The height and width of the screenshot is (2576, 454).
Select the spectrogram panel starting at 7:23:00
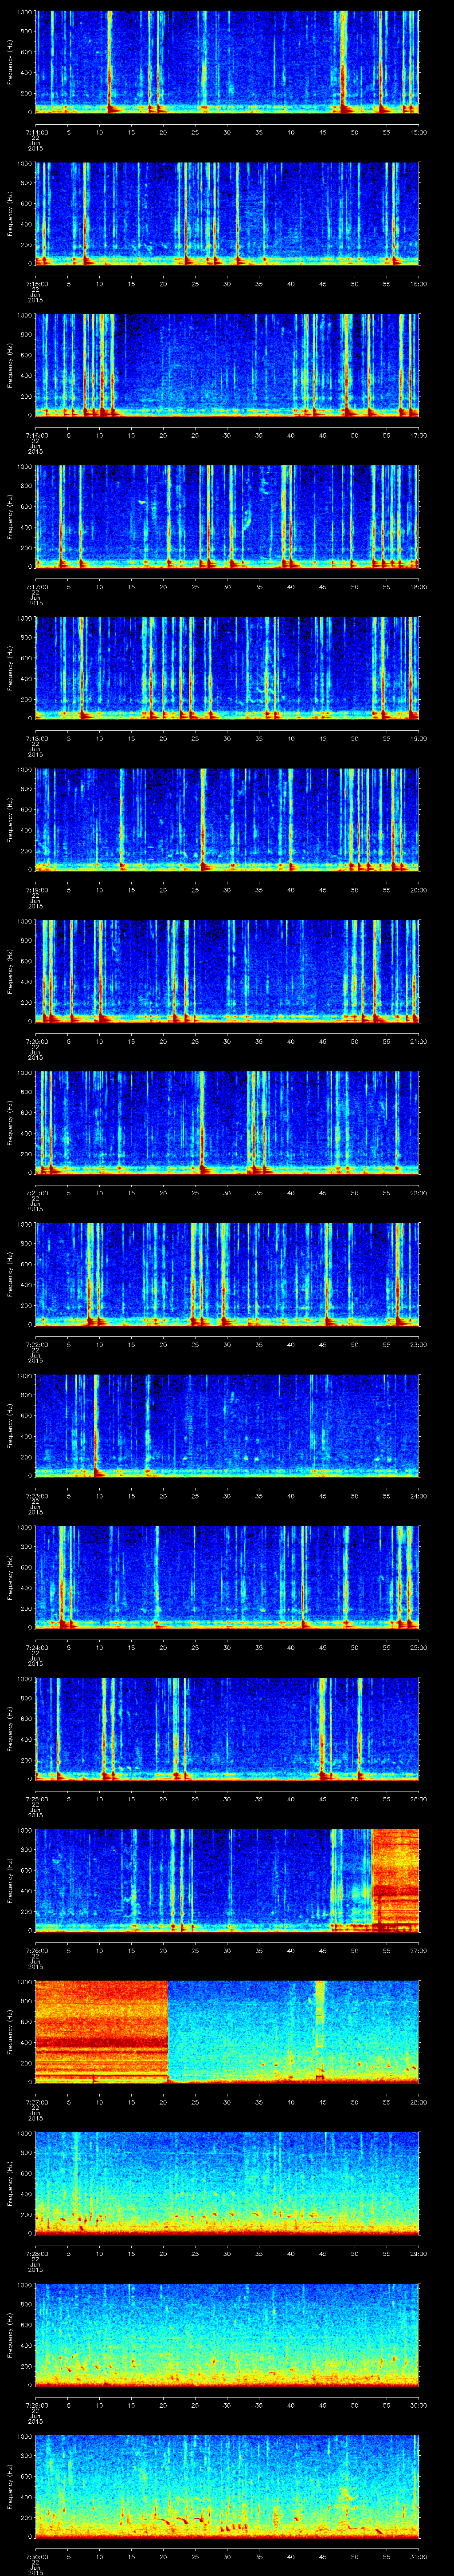tap(227, 1426)
